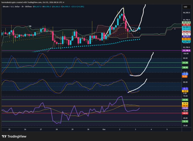The height and width of the screenshot is (141, 193).
Task: Select the orange 9.77 stochastic value tag
Action: pyautogui.click(x=185, y=76)
